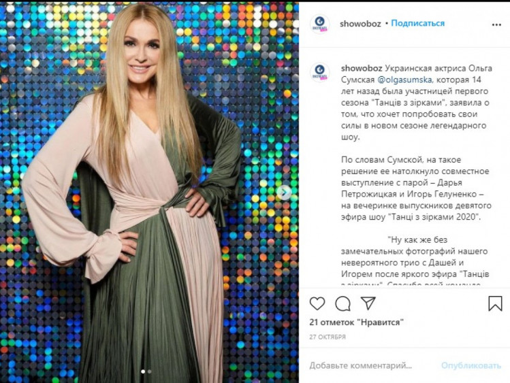
Task: Click showoboz profile avatar in header
Action: [320, 24]
